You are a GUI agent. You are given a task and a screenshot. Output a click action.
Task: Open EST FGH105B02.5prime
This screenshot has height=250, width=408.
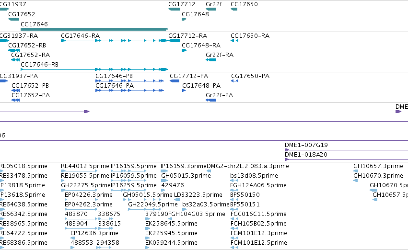pos(258,224)
